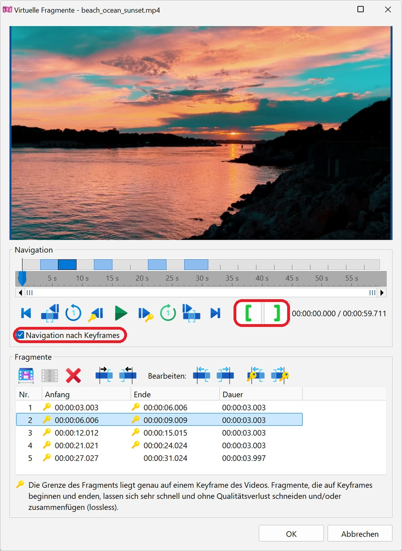Click duration 00:00:03.997 cell
Viewport: 402px width, 551px height.
(244, 458)
